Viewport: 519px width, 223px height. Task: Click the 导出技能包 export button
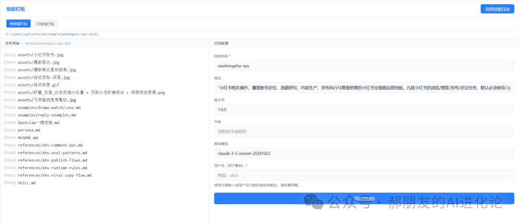pos(364,198)
